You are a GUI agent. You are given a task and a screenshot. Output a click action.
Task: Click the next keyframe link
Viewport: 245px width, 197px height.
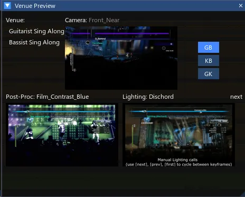pyautogui.click(x=236, y=97)
